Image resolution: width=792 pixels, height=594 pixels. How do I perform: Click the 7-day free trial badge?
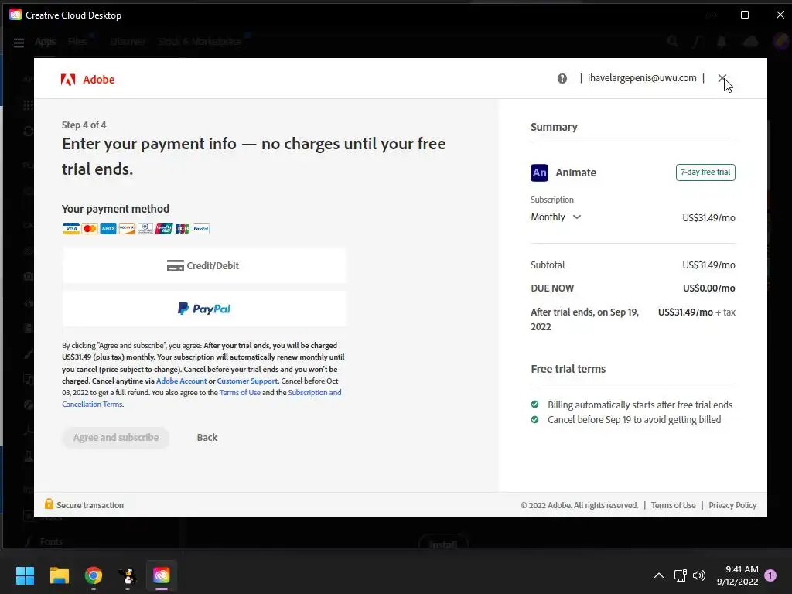[705, 172]
